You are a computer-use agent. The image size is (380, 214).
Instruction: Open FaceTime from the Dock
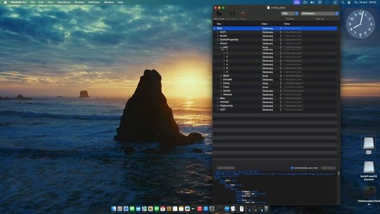tap(157, 209)
